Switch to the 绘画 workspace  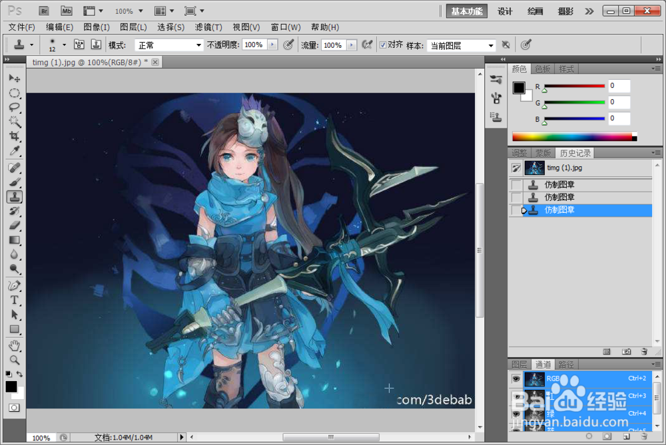tap(535, 11)
